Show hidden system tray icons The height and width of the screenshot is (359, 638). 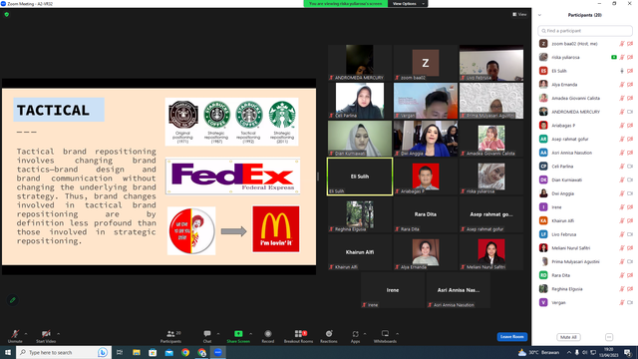click(x=569, y=352)
